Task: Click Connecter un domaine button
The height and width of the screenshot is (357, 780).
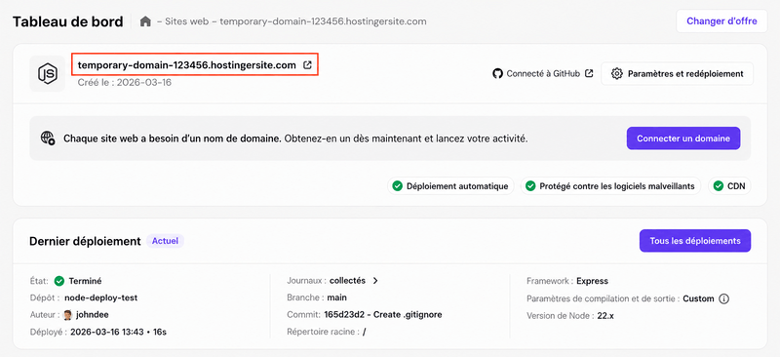Action: tap(683, 139)
